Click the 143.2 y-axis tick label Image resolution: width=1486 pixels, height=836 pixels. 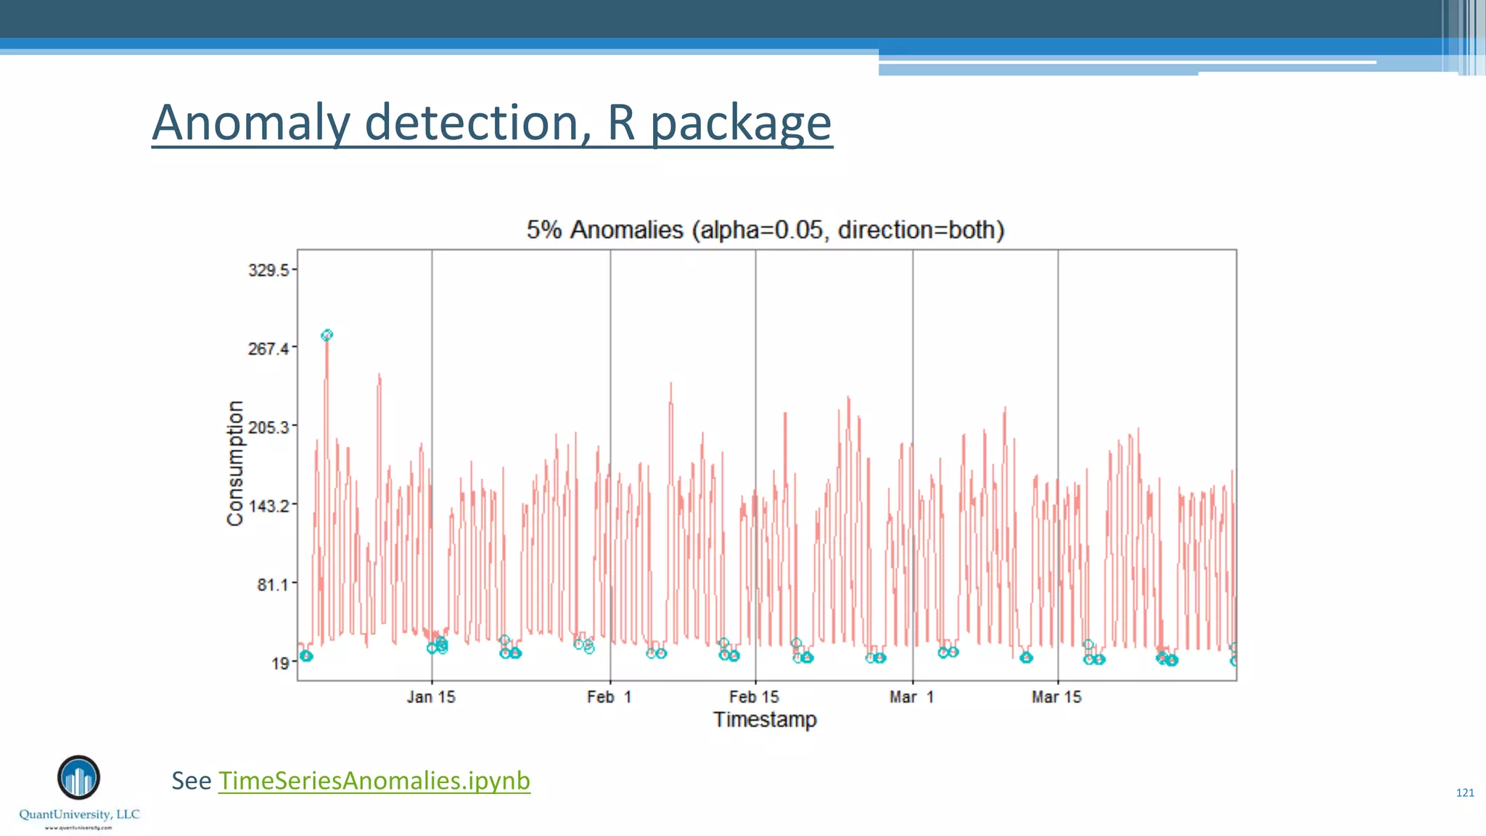268,506
